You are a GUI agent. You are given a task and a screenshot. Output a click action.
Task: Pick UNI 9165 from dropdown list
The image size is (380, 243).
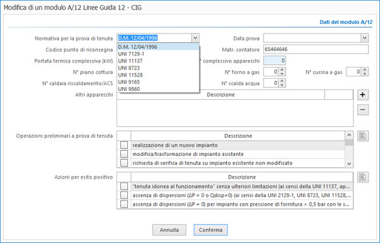(158, 82)
